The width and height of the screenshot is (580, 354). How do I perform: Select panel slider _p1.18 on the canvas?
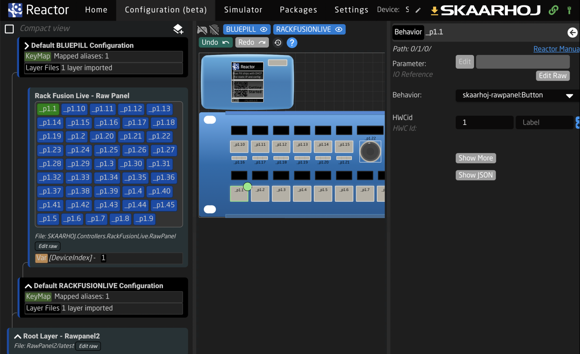pos(281,158)
